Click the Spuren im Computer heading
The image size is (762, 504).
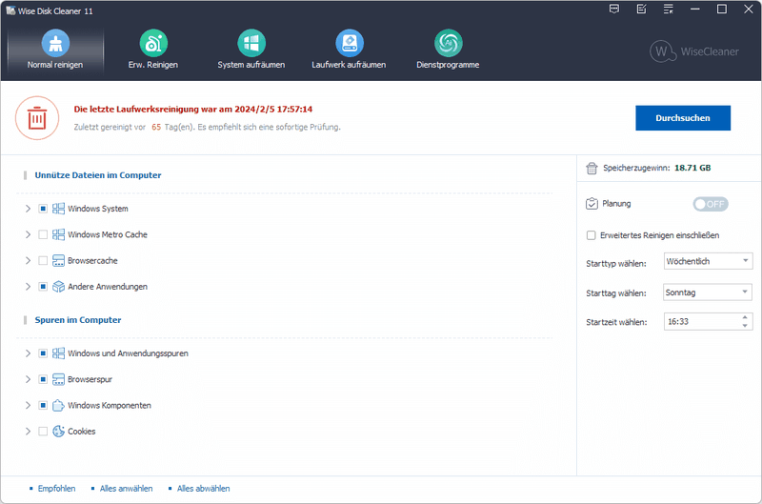coord(78,320)
